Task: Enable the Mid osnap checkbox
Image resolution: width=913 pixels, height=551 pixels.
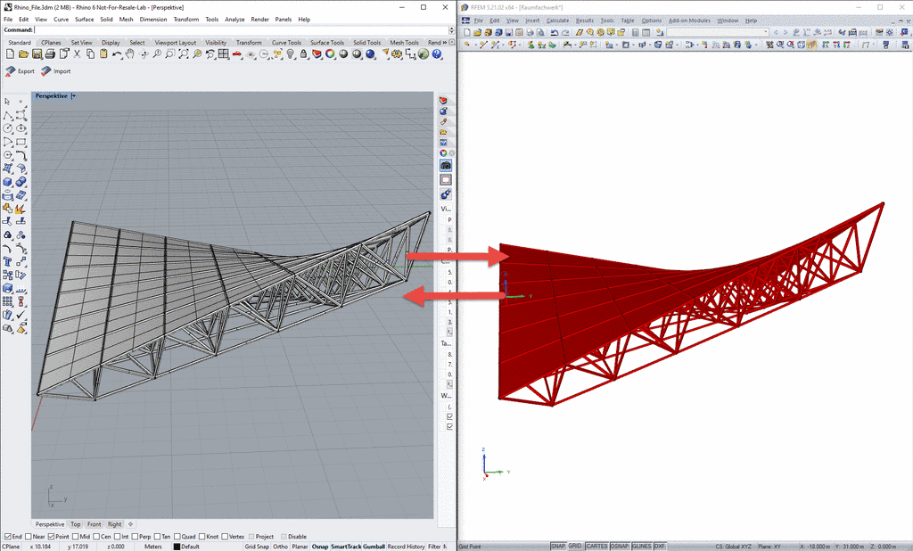Action: tap(73, 537)
